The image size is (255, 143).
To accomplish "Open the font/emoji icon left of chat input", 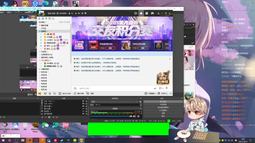I will click(x=75, y=88).
